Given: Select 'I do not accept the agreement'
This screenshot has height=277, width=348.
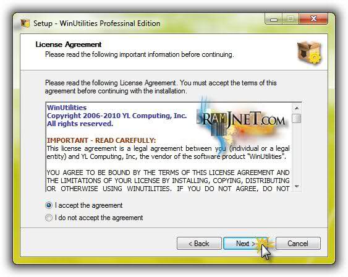Looking at the screenshot, I should point(49,218).
